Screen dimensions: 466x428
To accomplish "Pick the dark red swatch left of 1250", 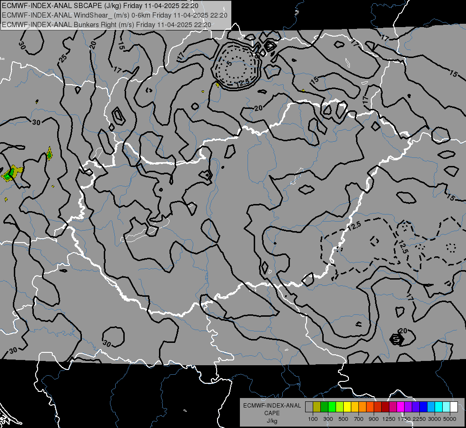I will pos(385,407).
